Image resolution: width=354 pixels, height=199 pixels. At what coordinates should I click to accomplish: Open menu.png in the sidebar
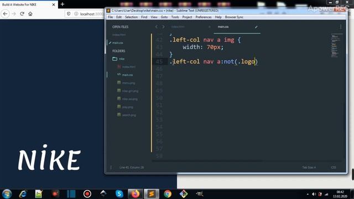[128, 83]
